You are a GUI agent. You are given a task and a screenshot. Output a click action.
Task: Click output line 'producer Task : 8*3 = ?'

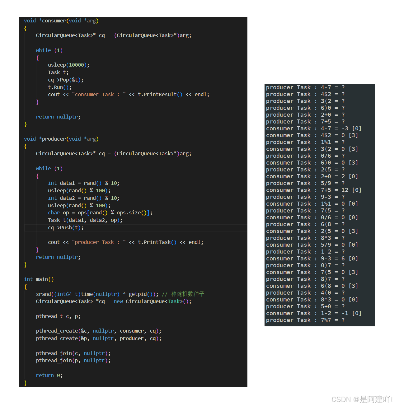305,238
